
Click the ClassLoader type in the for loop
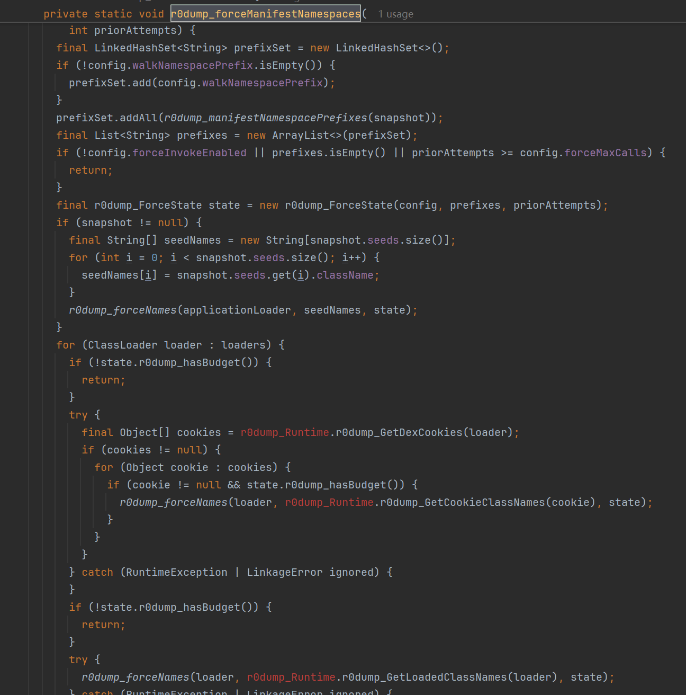click(123, 345)
